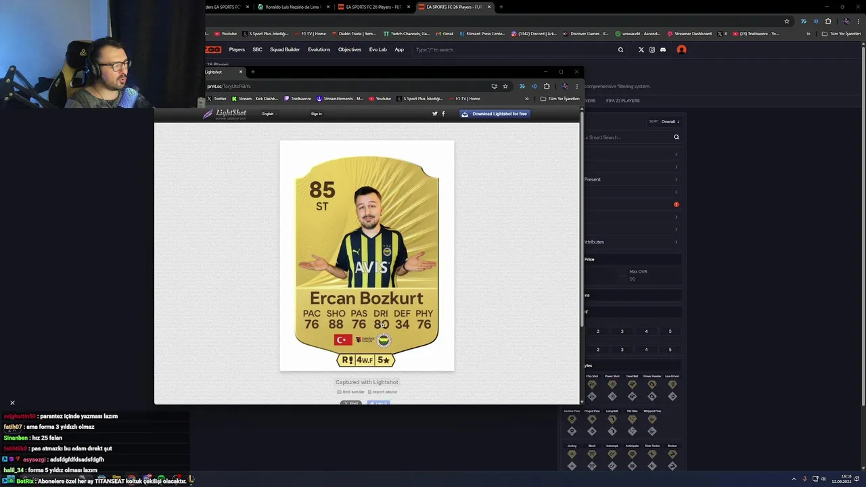Bookmark prnt.sc page with star icon

tap(505, 86)
